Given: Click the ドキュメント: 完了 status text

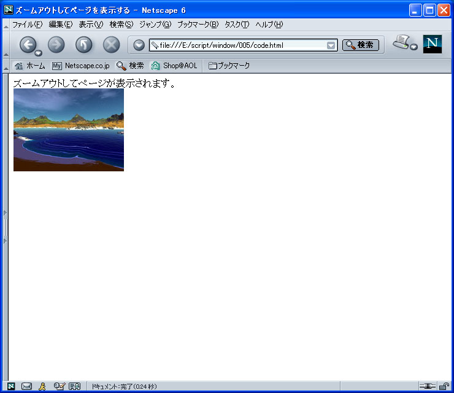Looking at the screenshot, I should 124,387.
